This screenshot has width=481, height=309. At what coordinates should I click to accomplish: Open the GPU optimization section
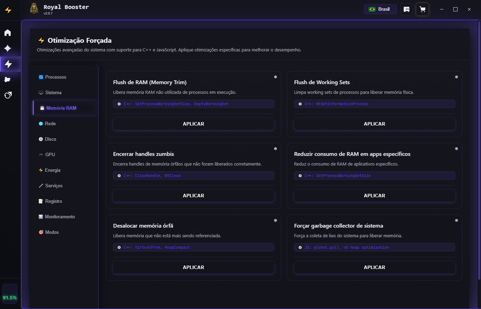click(50, 155)
